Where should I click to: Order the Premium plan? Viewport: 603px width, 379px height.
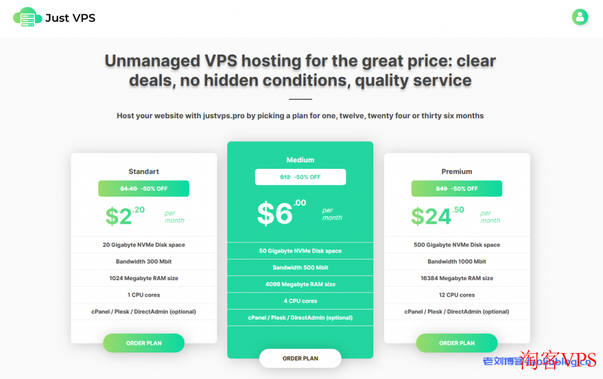coord(457,343)
